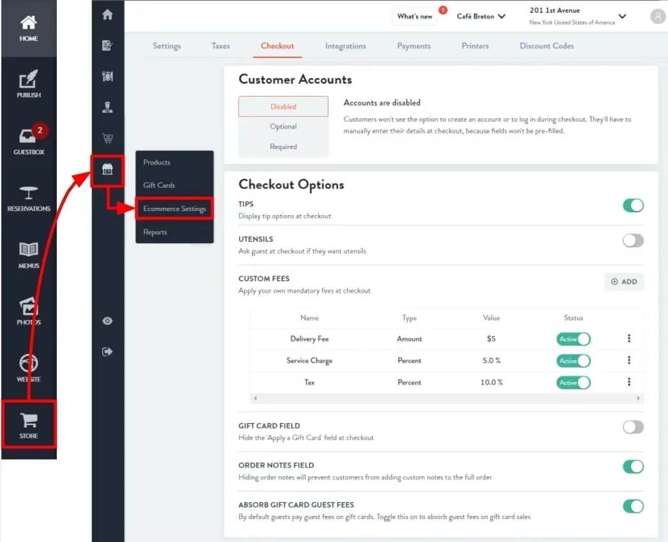Image resolution: width=668 pixels, height=542 pixels.
Task: Toggle Delivery Fee active status
Action: [x=573, y=339]
